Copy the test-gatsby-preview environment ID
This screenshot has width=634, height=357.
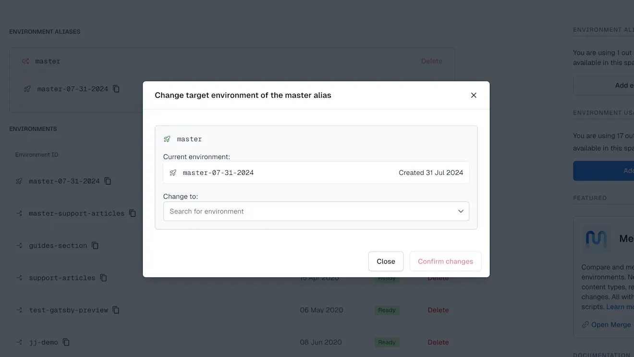tap(116, 310)
